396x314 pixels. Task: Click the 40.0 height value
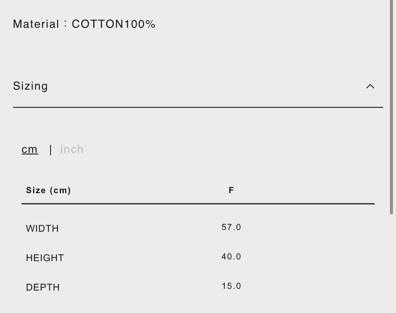click(231, 257)
